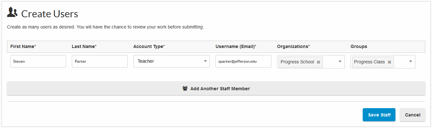Click the First Name field containing Steven
Screen dimensions: 432x128
(x=38, y=61)
